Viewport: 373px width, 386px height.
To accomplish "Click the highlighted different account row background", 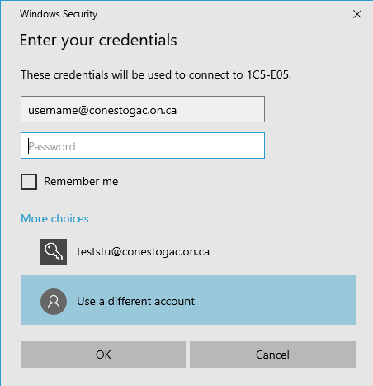I will coord(275,300).
